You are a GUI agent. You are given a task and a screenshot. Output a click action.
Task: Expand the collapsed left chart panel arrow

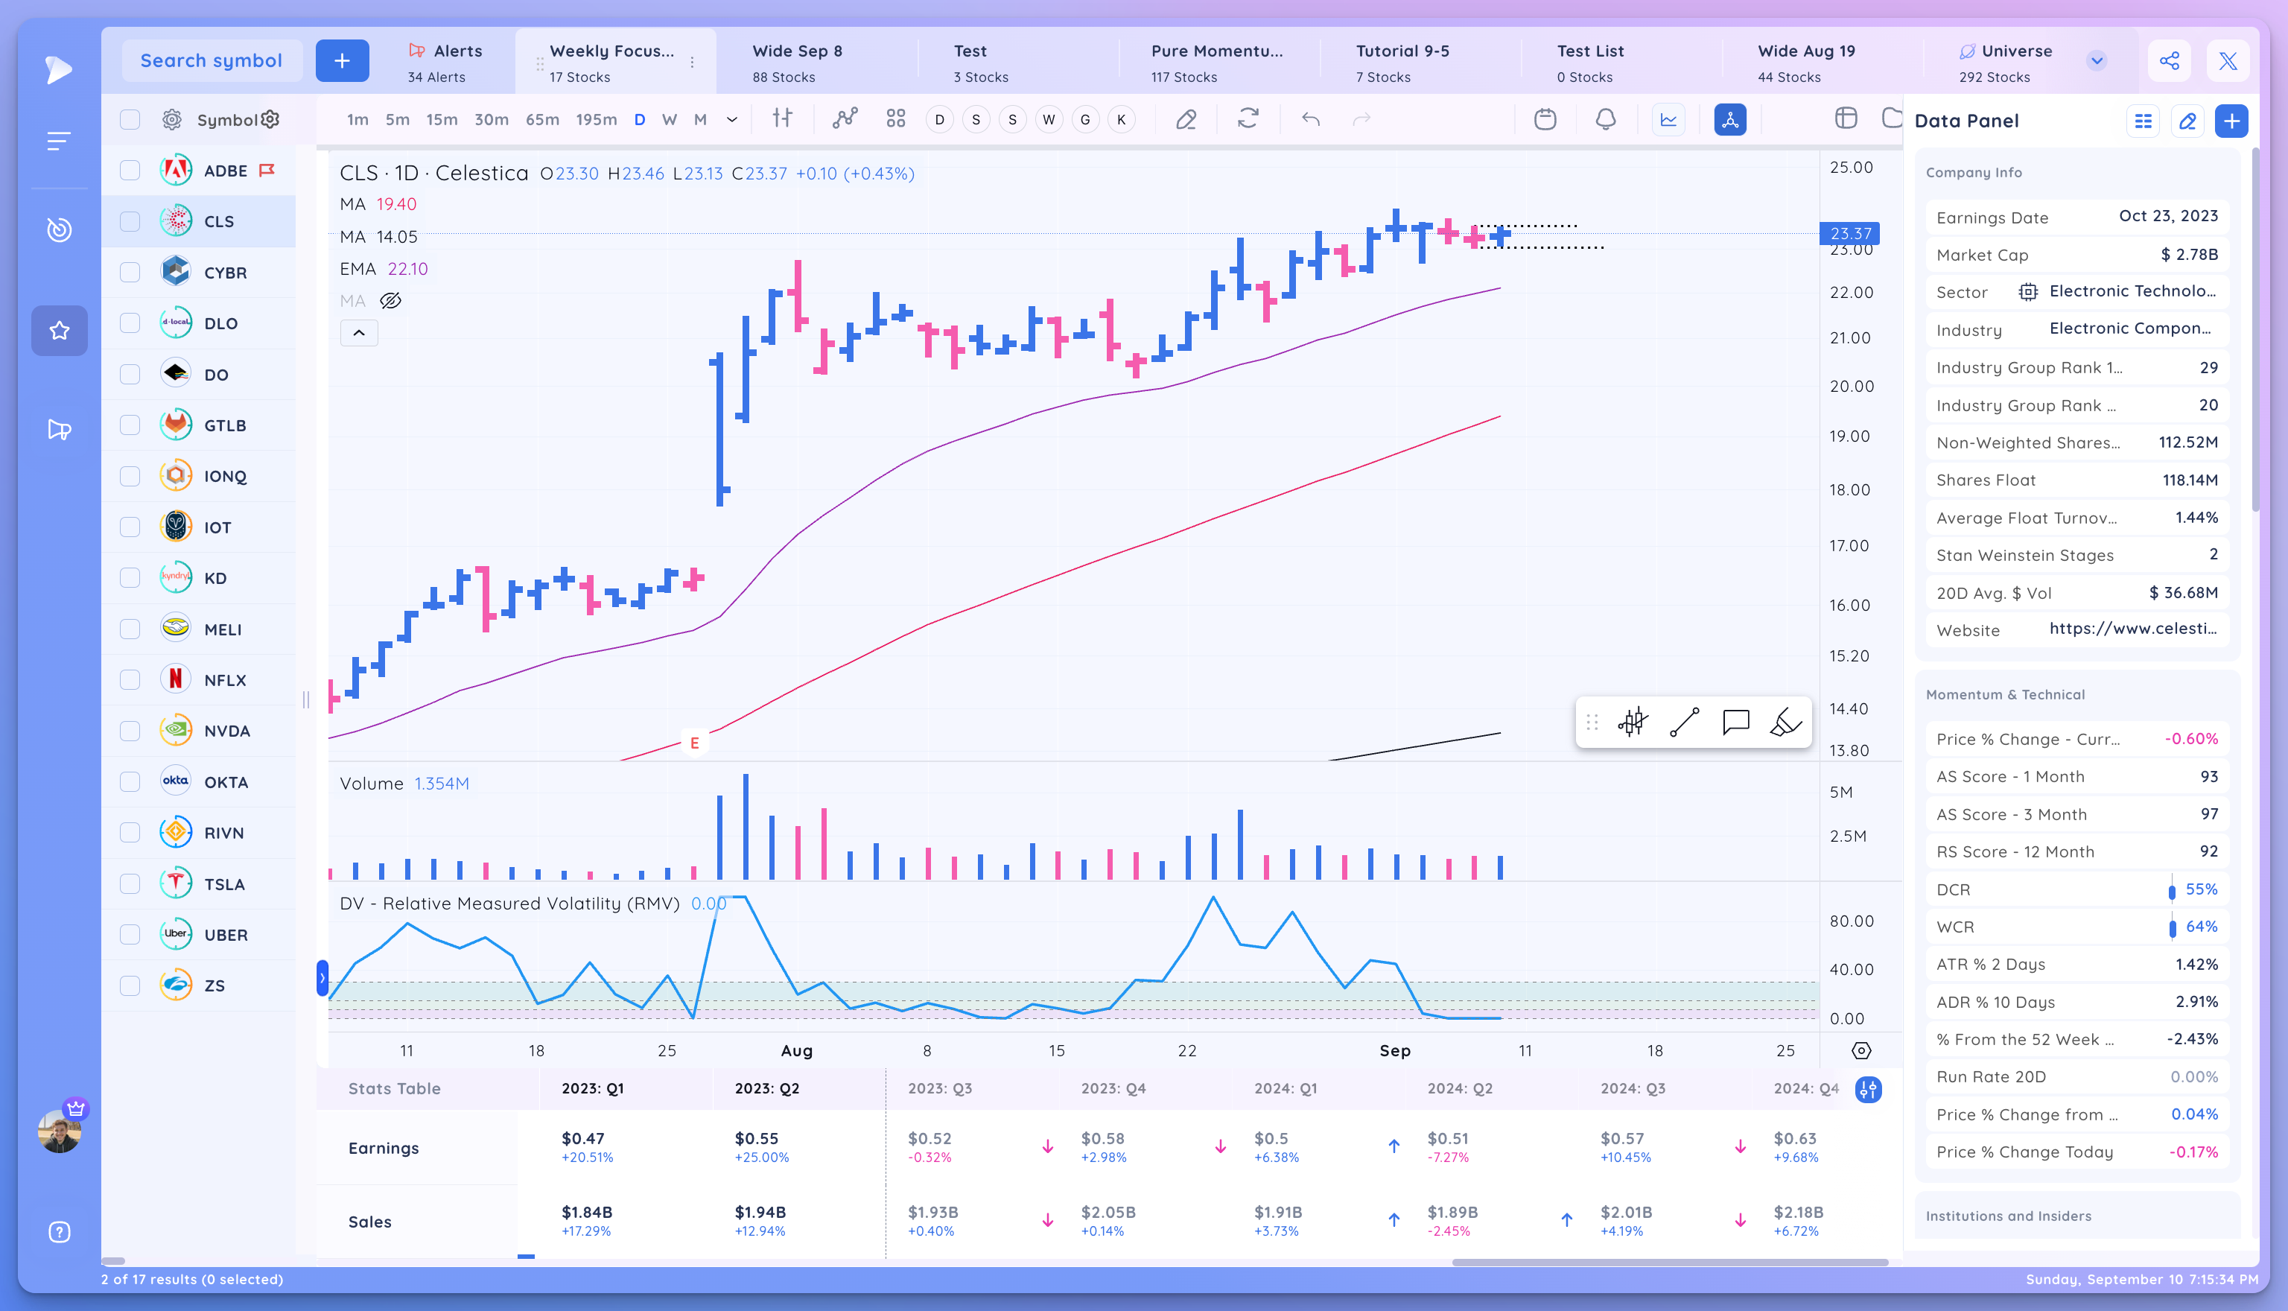[x=321, y=978]
